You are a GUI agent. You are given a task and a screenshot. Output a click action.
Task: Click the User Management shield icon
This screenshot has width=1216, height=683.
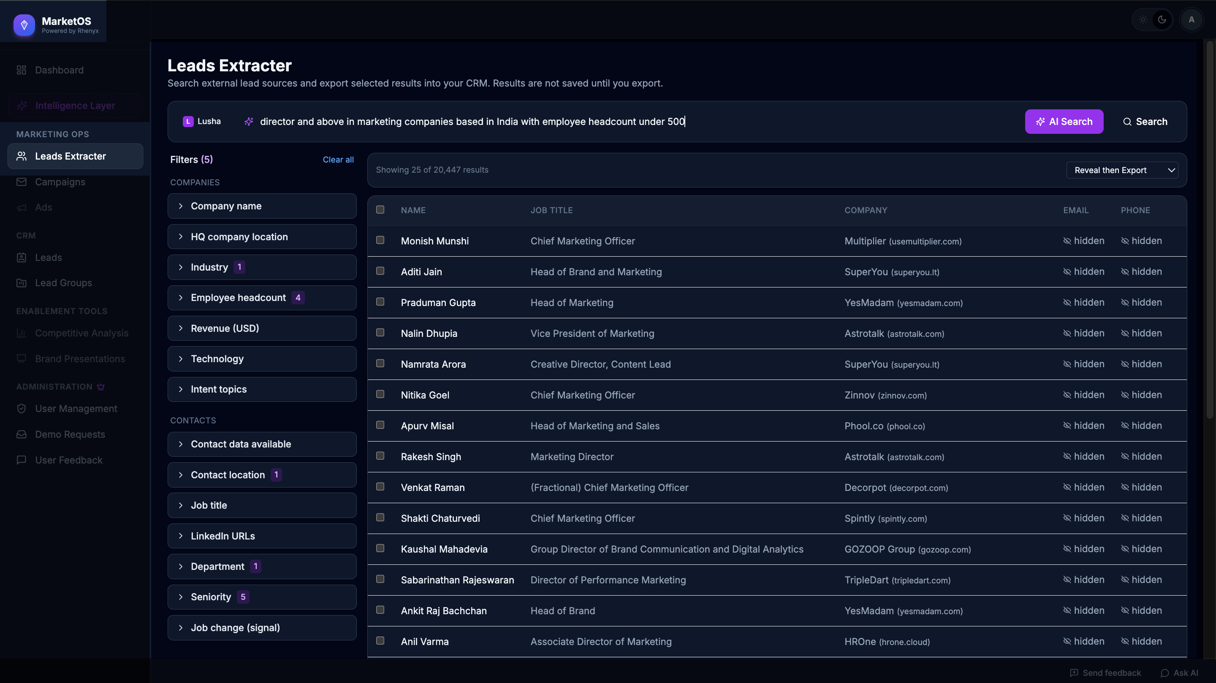pos(21,409)
